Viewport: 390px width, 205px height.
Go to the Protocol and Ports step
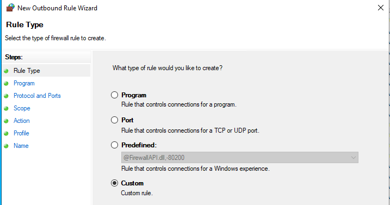click(x=37, y=96)
